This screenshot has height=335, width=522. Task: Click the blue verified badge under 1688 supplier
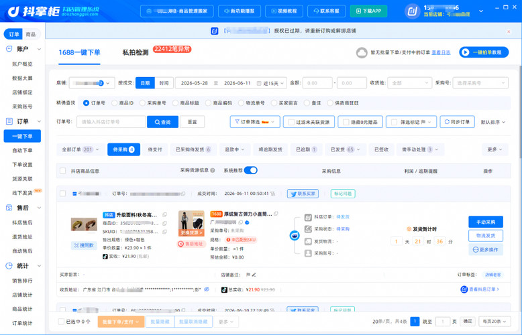[247, 222]
